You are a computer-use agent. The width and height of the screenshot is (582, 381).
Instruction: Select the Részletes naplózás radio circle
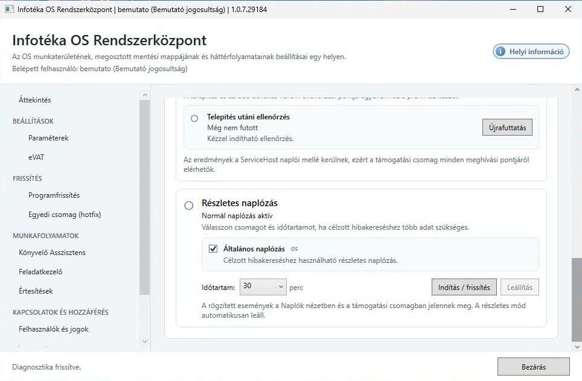tap(189, 206)
